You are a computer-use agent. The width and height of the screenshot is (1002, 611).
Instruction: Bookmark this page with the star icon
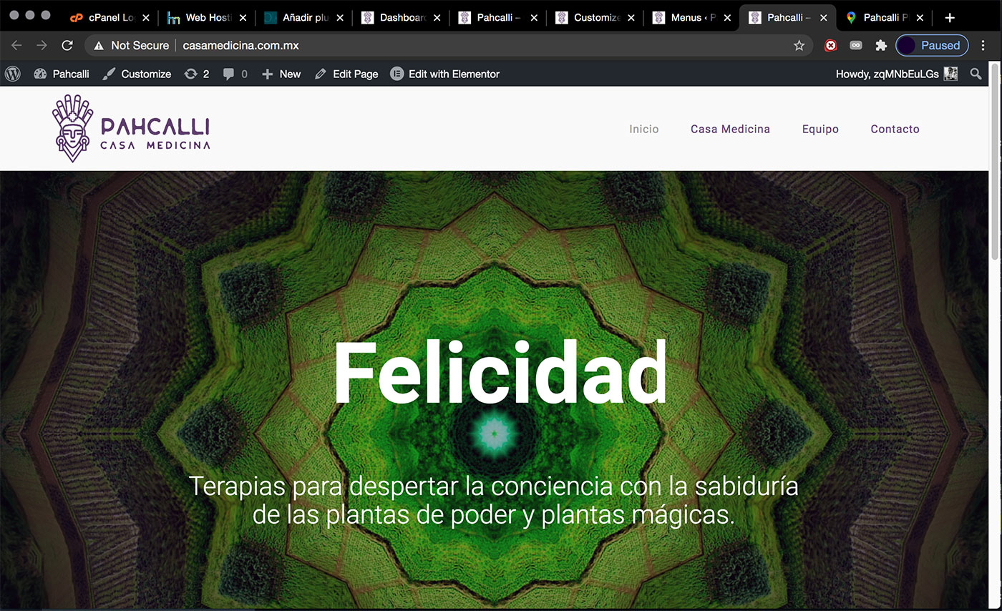(x=799, y=45)
